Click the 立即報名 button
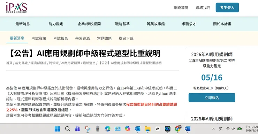This screenshot has height=134, width=258. point(212,97)
